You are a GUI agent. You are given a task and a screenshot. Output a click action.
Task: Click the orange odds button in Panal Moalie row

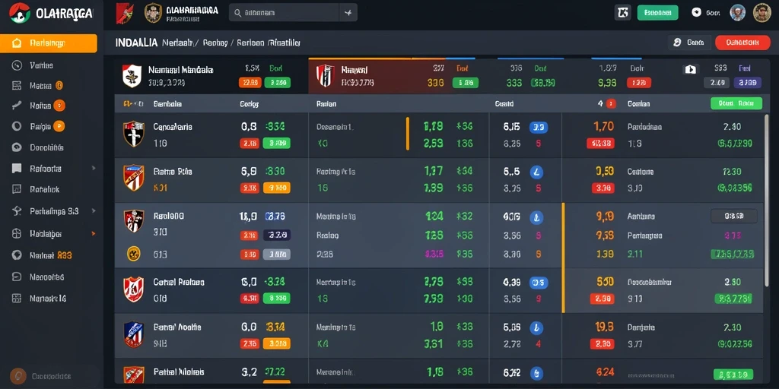(x=277, y=343)
